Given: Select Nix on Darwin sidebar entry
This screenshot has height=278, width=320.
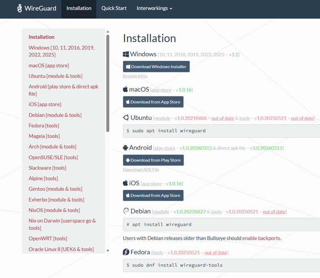Looking at the screenshot, I should pos(62,224).
